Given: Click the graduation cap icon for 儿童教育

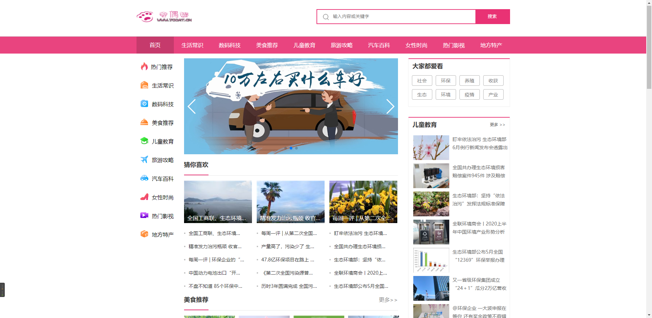Looking at the screenshot, I should pos(144,141).
